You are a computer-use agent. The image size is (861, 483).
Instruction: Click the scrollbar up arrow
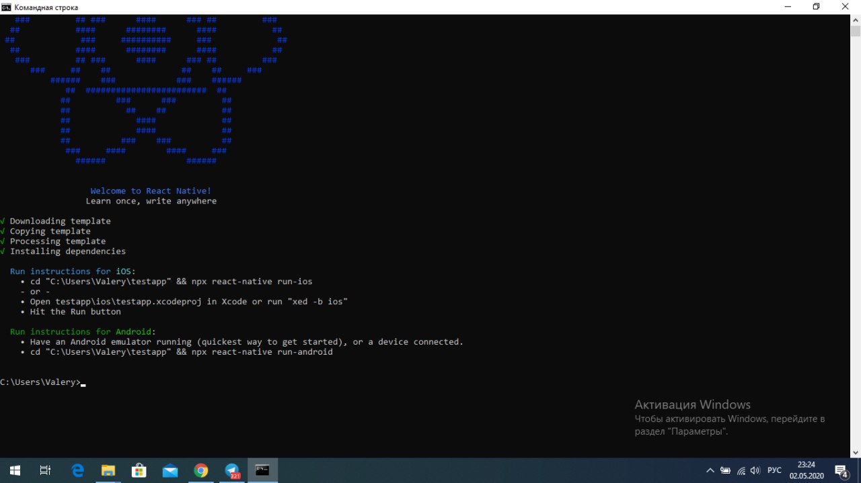coord(855,19)
